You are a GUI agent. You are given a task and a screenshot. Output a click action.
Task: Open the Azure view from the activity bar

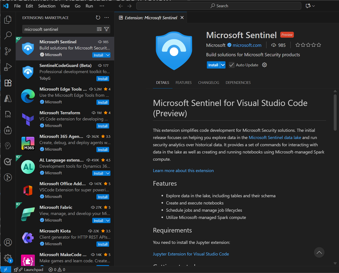click(x=8, y=99)
